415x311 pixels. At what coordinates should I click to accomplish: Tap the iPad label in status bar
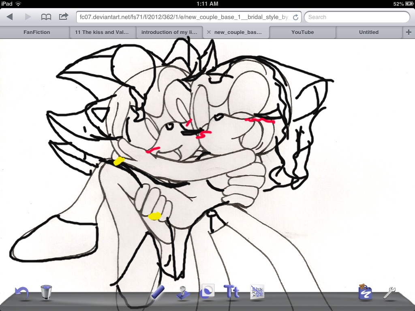click(7, 4)
